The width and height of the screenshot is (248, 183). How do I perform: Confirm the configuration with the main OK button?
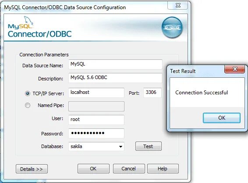point(93,169)
